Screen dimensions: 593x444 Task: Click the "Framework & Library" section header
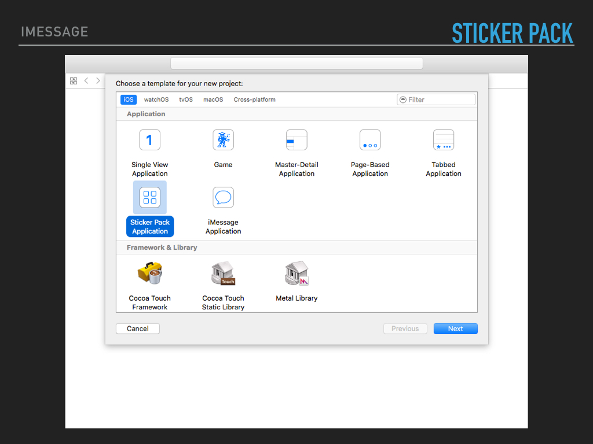162,247
